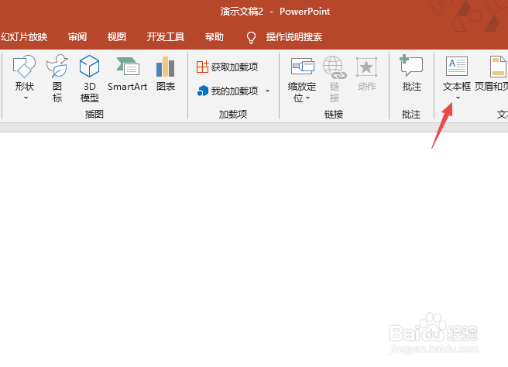Switch to the View (视图) tab

pyautogui.click(x=117, y=37)
